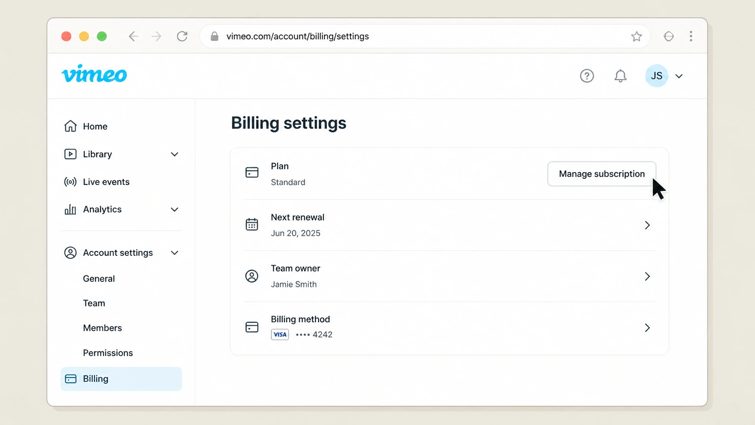Viewport: 755px width, 425px height.
Task: Open Next renewal row chevron
Action: (x=647, y=225)
